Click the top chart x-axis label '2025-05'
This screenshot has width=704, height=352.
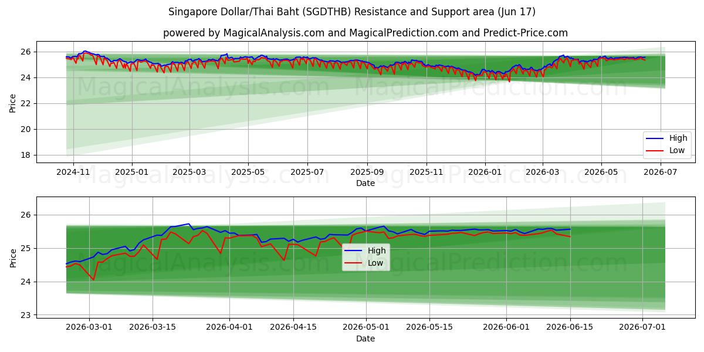(x=248, y=173)
